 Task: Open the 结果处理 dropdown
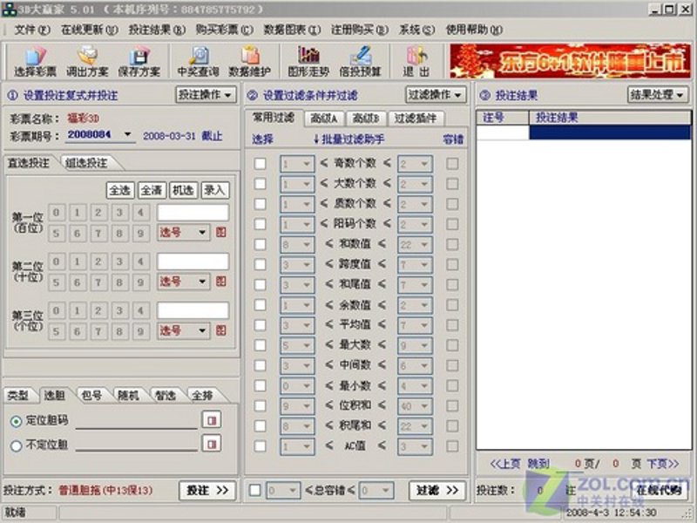[658, 95]
